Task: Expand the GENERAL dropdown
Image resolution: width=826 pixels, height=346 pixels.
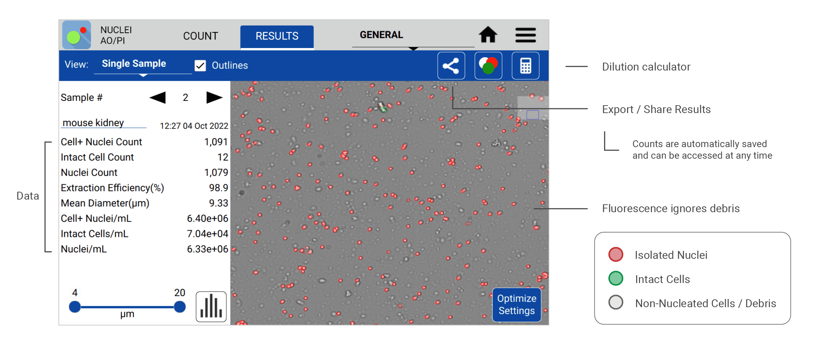Action: click(x=381, y=35)
